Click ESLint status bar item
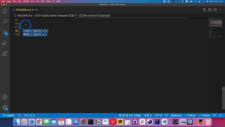 [x=191, y=115]
